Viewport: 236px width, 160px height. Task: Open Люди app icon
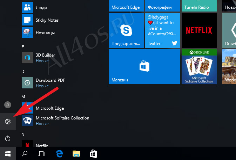(27, 7)
